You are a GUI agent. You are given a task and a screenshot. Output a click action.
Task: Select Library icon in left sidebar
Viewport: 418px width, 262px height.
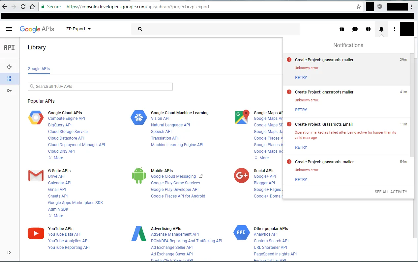click(9, 79)
